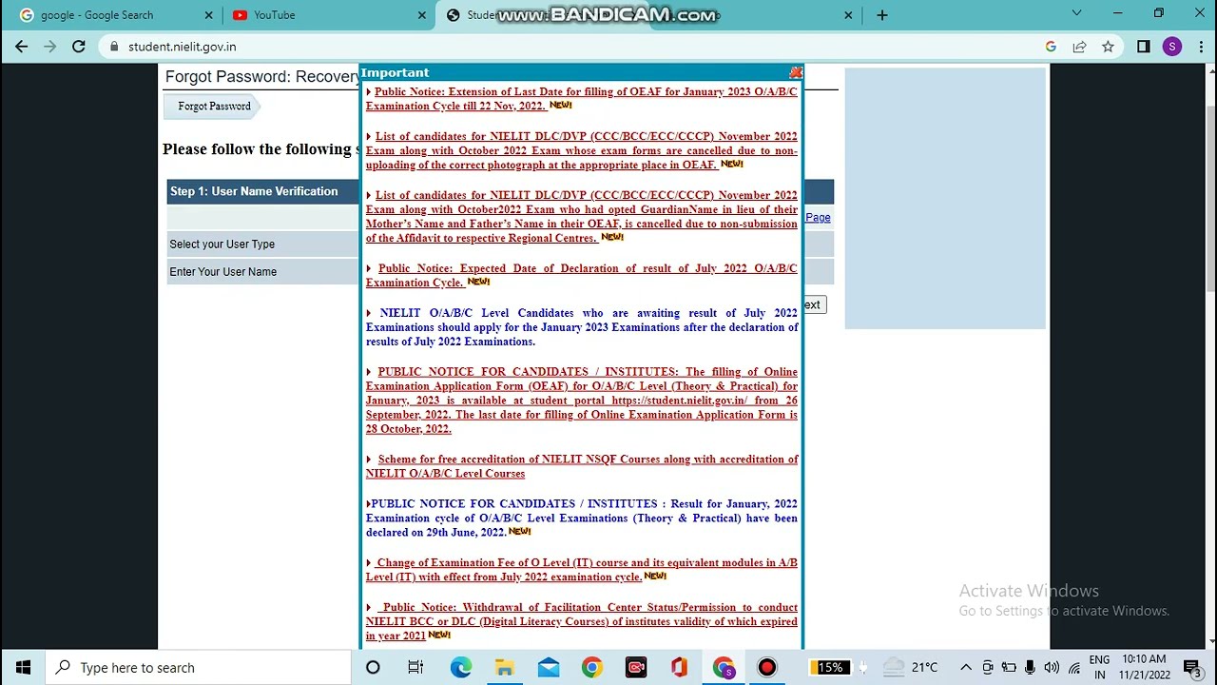Open the tab search dropdown
This screenshot has width=1217, height=685.
(1076, 13)
